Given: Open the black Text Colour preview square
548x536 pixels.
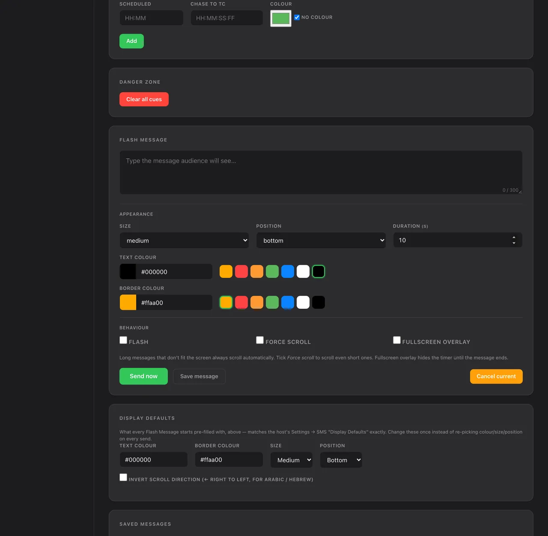Looking at the screenshot, I should tap(128, 271).
